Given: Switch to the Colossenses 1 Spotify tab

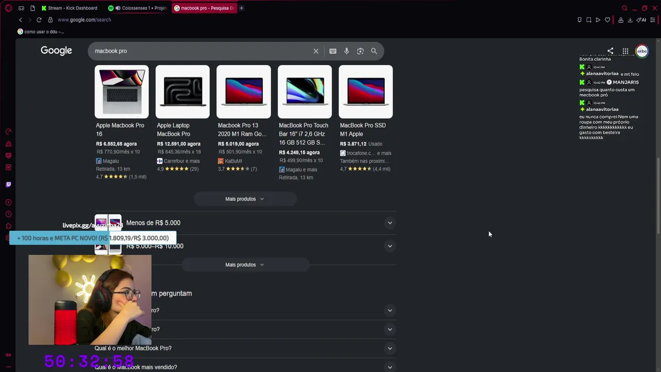Looking at the screenshot, I should pyautogui.click(x=137, y=8).
